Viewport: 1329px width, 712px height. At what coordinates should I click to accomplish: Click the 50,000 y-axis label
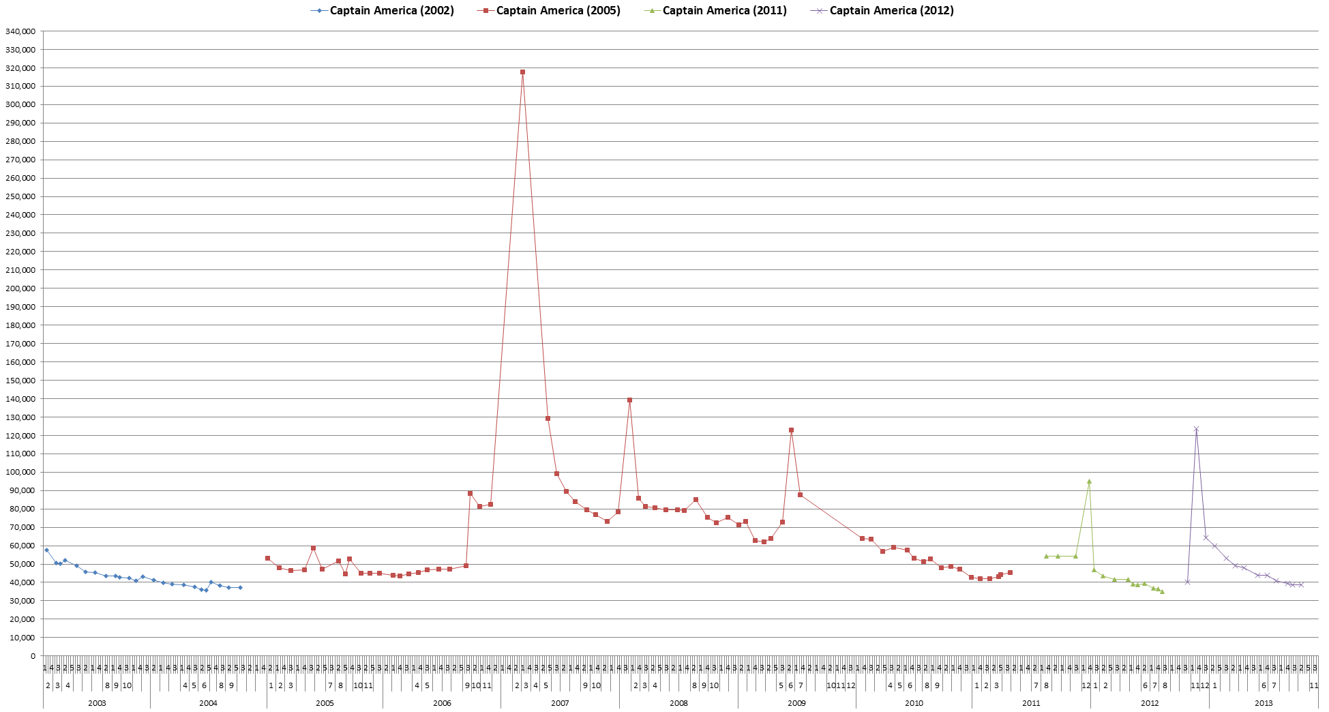23,564
